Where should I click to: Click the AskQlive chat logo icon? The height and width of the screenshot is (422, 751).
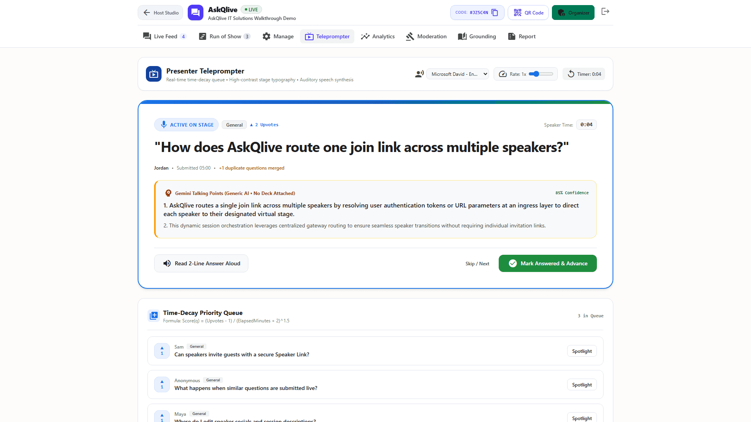195,13
